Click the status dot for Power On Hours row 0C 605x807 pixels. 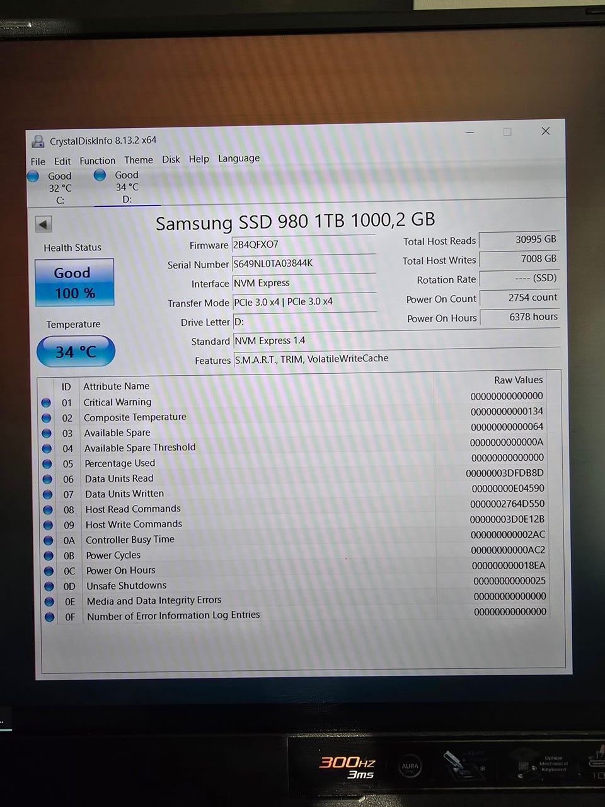click(x=49, y=571)
